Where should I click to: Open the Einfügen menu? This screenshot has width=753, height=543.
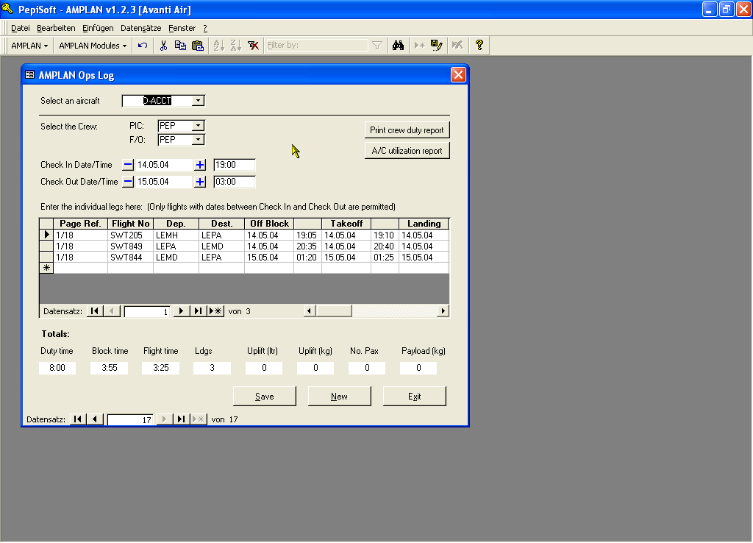(x=98, y=28)
